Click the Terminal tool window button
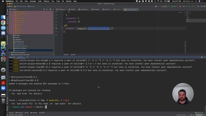 point(34,113)
